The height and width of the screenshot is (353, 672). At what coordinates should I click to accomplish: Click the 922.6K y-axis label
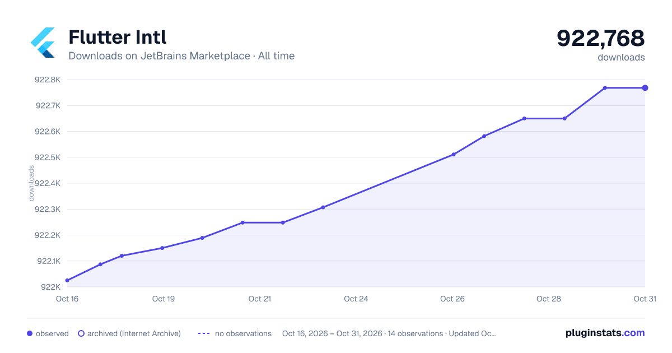point(48,132)
